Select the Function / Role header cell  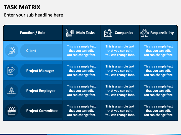[32, 33]
